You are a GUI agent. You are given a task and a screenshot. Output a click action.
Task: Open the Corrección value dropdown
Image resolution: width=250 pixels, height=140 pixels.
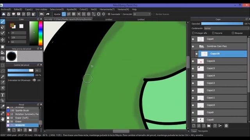click(142, 14)
